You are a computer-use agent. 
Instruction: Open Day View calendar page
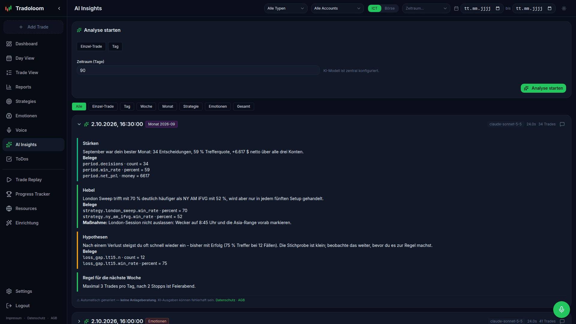pyautogui.click(x=33, y=58)
